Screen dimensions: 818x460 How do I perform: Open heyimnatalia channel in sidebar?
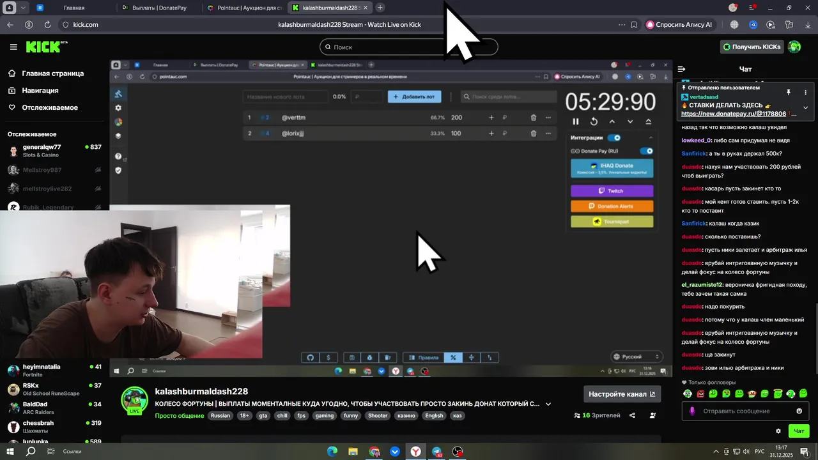(x=54, y=371)
